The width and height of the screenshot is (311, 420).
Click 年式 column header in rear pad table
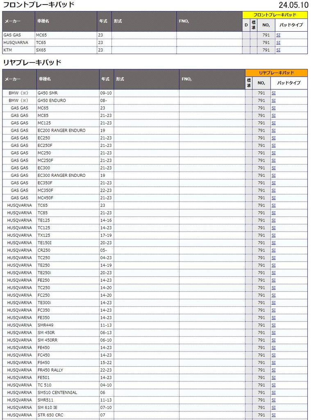click(105, 79)
